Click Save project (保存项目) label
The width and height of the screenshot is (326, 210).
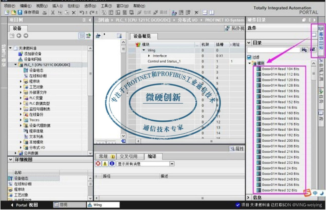pos(31,12)
